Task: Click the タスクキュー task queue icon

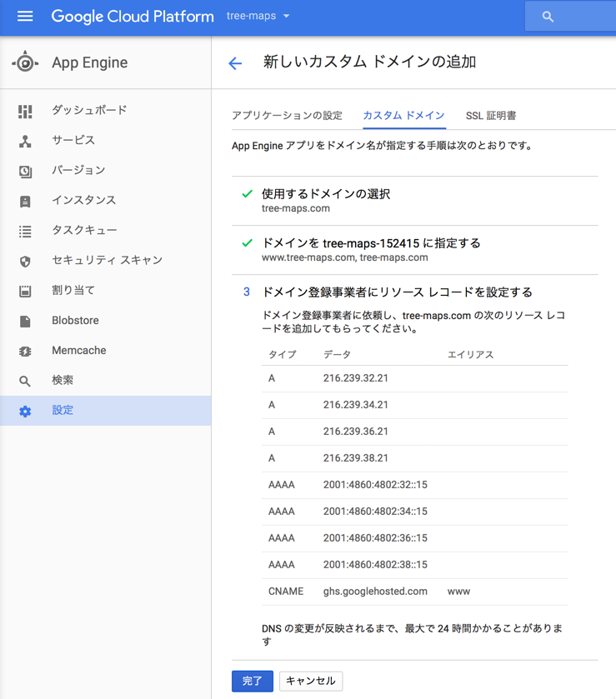Action: (25, 232)
